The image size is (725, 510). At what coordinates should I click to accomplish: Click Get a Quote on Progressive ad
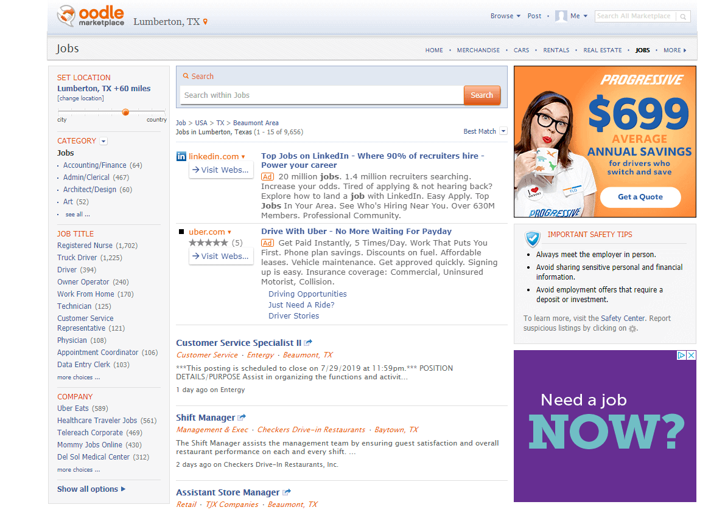tap(640, 197)
